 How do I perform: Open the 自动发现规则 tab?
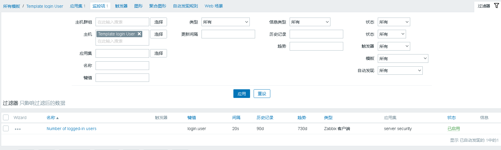coord(185,6)
